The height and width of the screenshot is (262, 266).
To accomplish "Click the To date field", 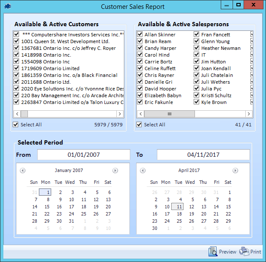I will [x=203, y=155].
